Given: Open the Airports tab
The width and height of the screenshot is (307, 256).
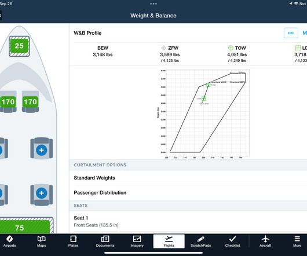Looking at the screenshot, I should click(x=10, y=242).
